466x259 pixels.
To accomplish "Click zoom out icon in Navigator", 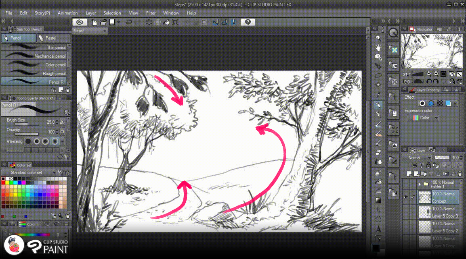I will click(429, 74).
